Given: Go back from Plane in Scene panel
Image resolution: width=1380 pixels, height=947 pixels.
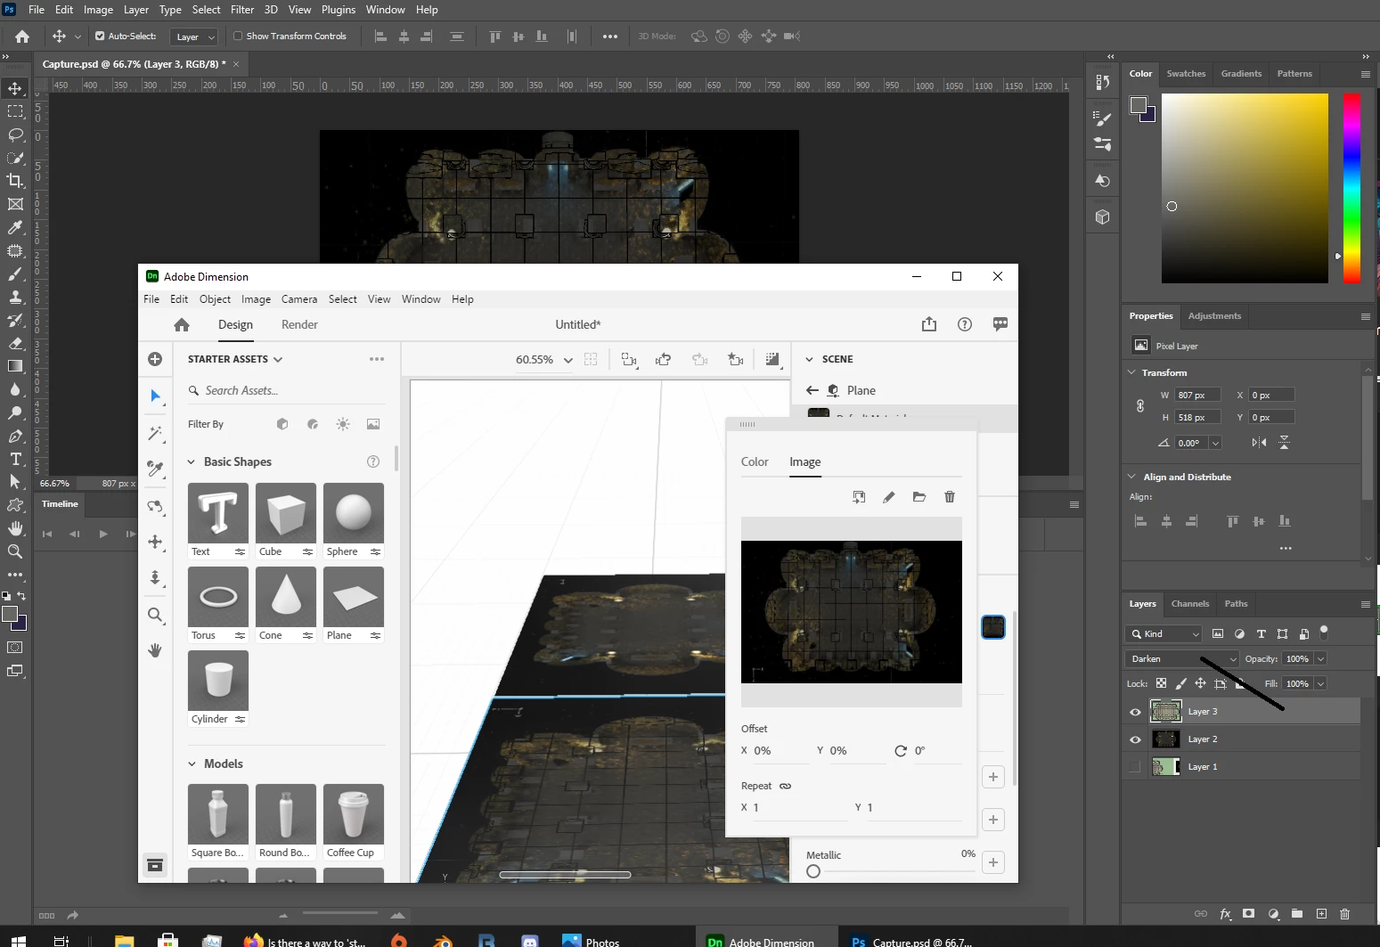Looking at the screenshot, I should [812, 390].
